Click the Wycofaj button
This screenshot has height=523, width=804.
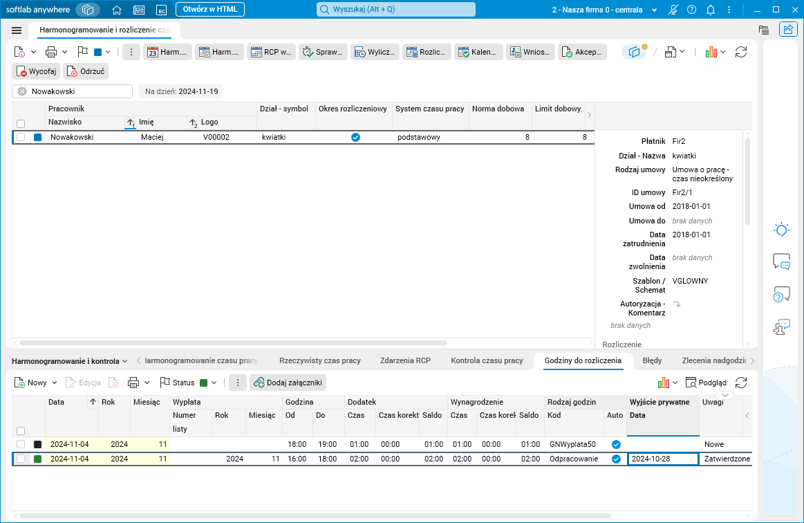pyautogui.click(x=36, y=71)
